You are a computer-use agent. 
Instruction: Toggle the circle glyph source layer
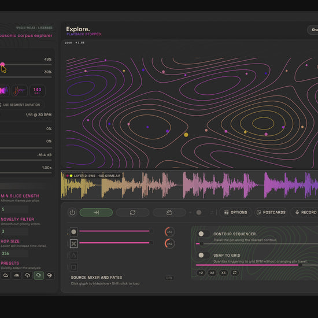point(73,232)
